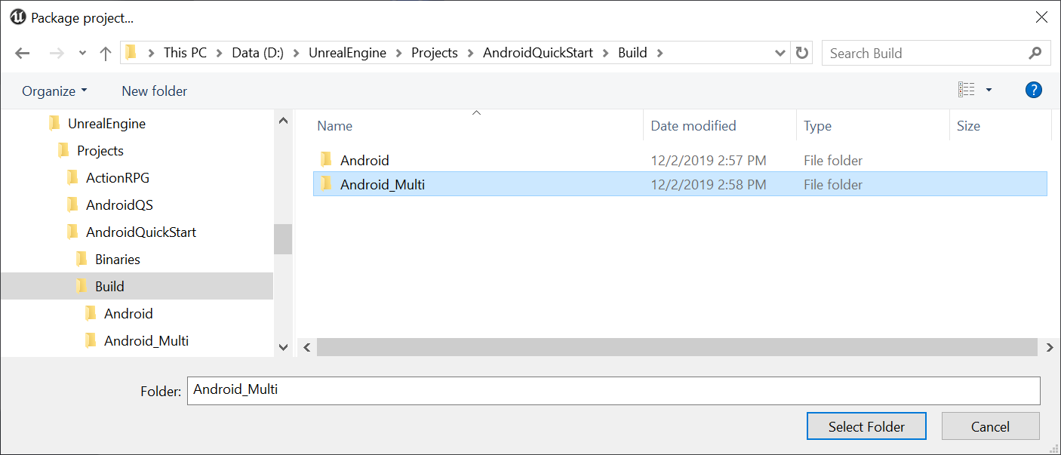This screenshot has width=1061, height=455.
Task: Change the view layout icon
Action: coord(966,90)
